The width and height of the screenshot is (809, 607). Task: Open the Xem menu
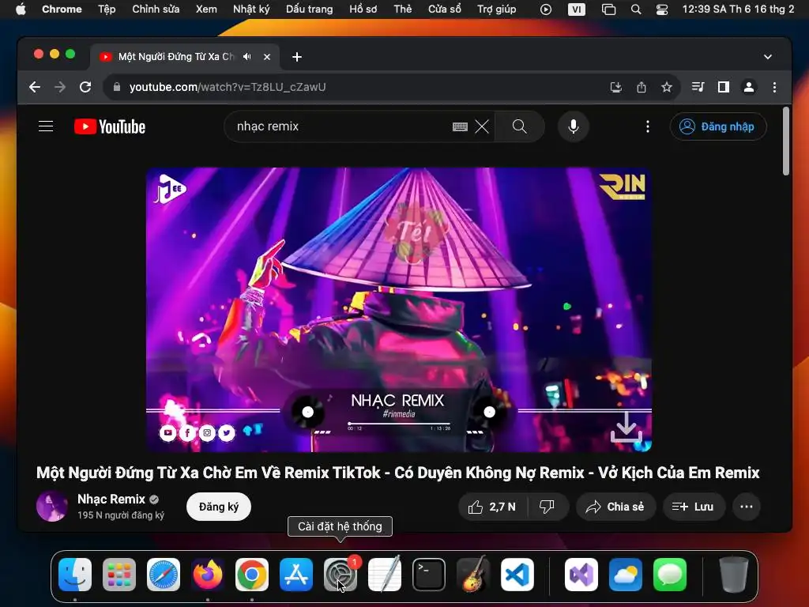coord(206,9)
